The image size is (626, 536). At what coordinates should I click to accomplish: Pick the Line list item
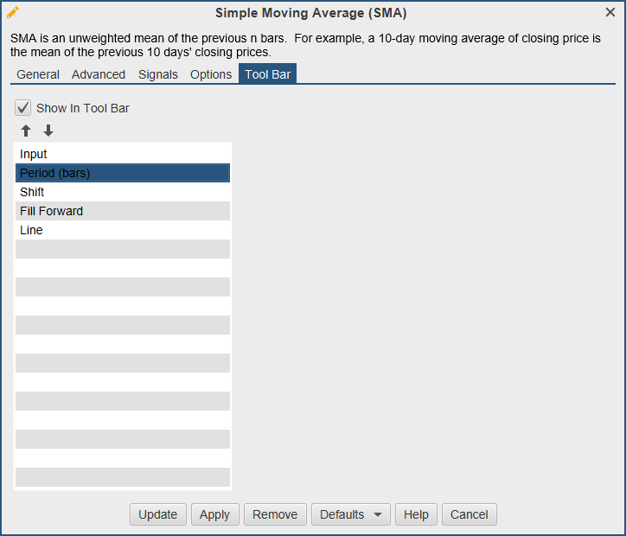point(122,230)
